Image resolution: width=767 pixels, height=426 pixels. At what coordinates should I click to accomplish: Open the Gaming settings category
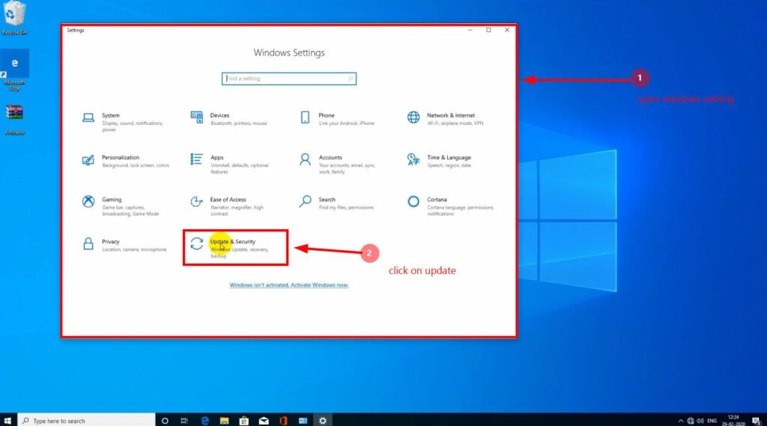pyautogui.click(x=121, y=207)
